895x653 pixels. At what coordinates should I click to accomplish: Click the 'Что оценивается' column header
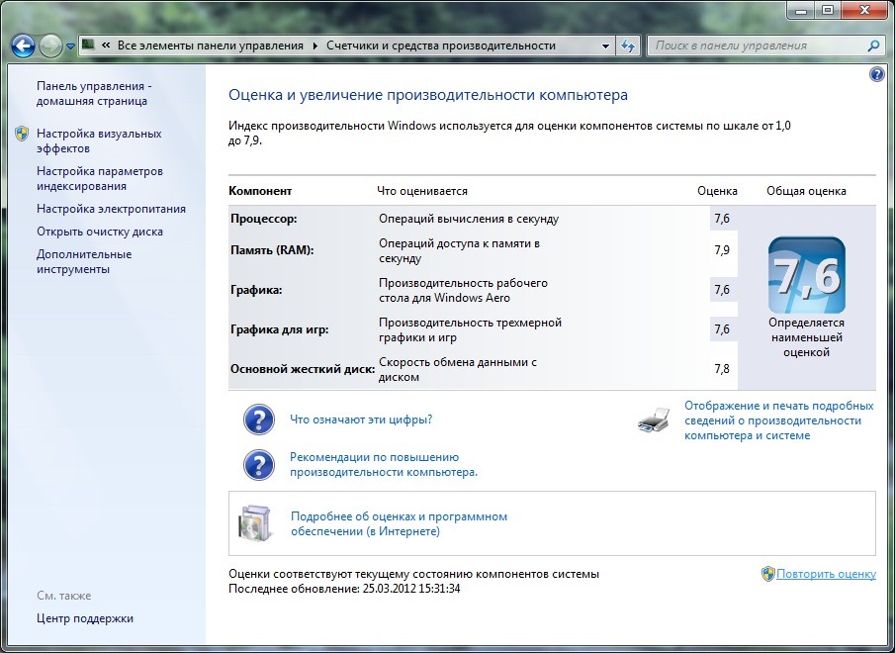pyautogui.click(x=422, y=191)
